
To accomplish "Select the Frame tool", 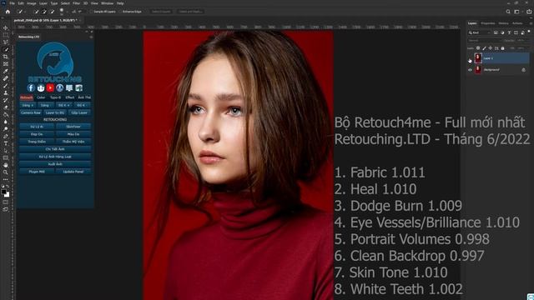I will click(6, 63).
